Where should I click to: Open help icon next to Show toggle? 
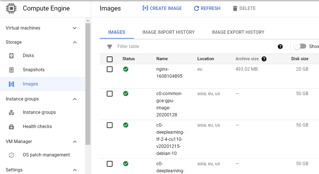pyautogui.click(x=280, y=47)
